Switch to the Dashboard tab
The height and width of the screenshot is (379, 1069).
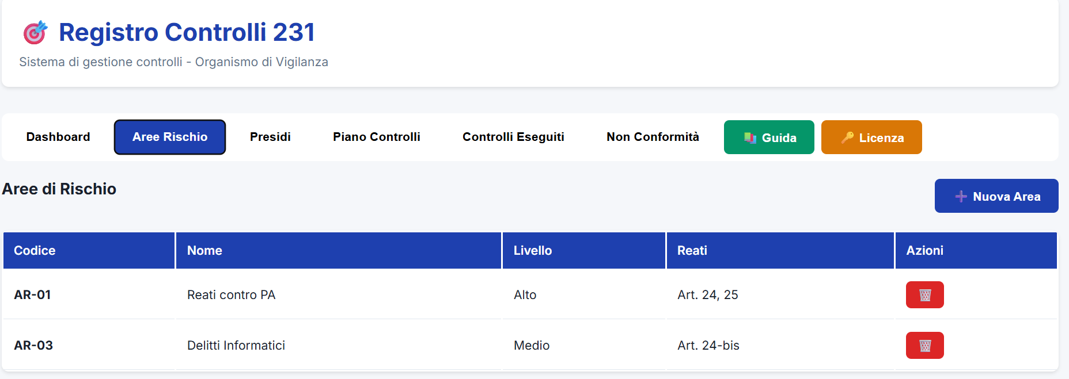pyautogui.click(x=58, y=137)
